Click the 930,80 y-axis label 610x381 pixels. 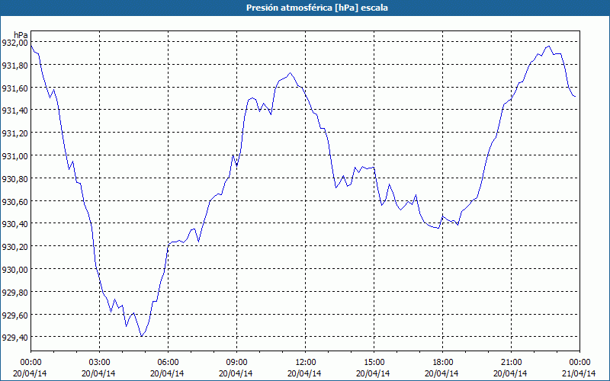15,179
